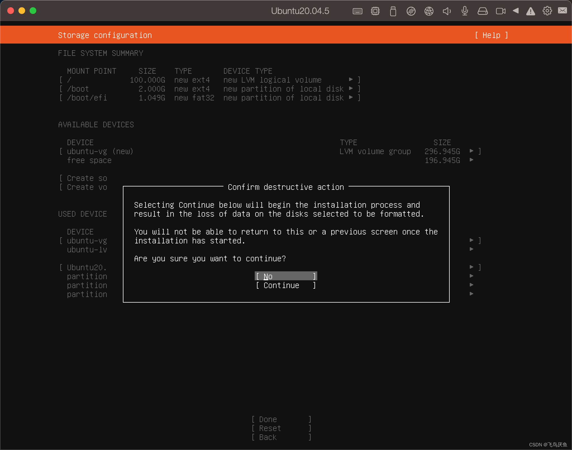Click the Storage configuration header title
Image resolution: width=572 pixels, height=450 pixels.
coord(105,35)
